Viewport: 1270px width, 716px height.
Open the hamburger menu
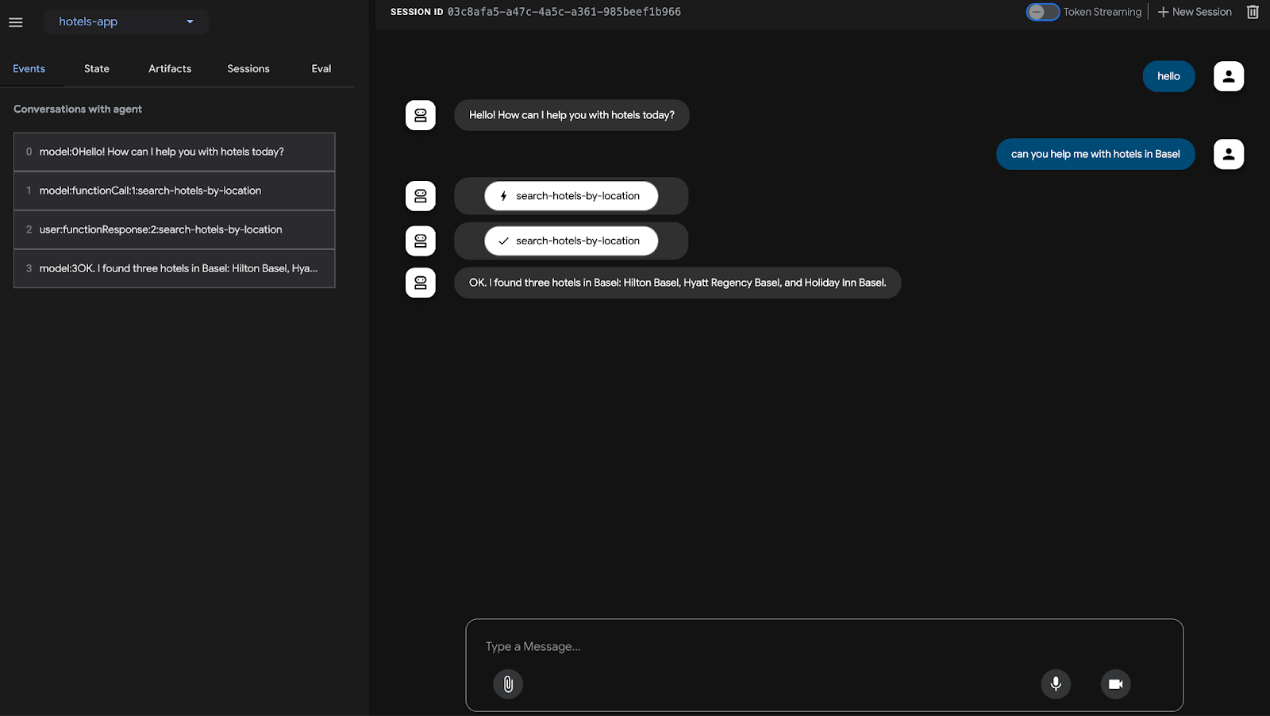[16, 22]
